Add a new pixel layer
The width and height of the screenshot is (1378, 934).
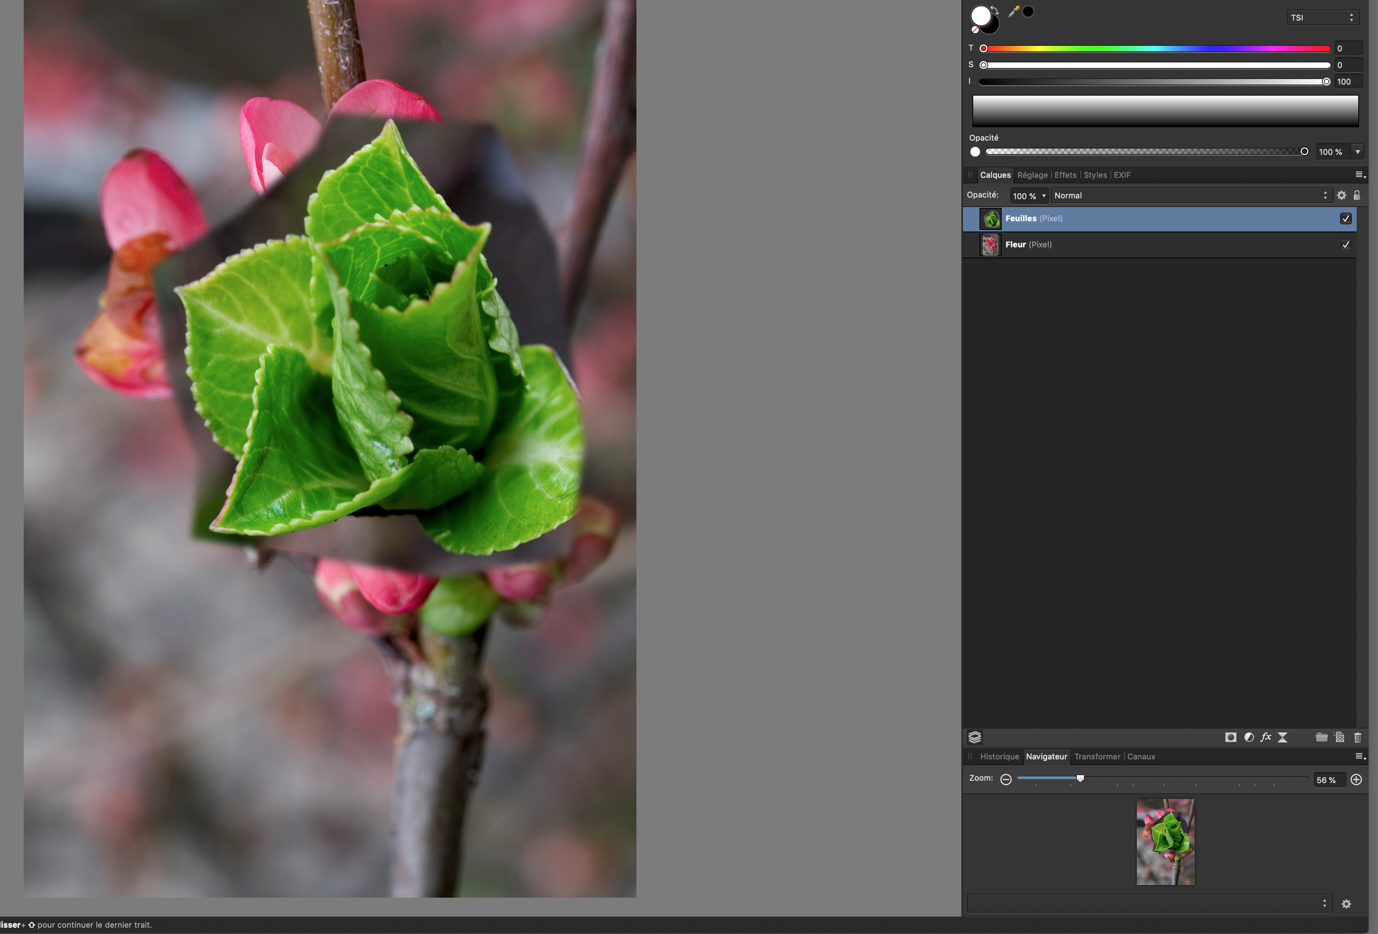point(1339,737)
